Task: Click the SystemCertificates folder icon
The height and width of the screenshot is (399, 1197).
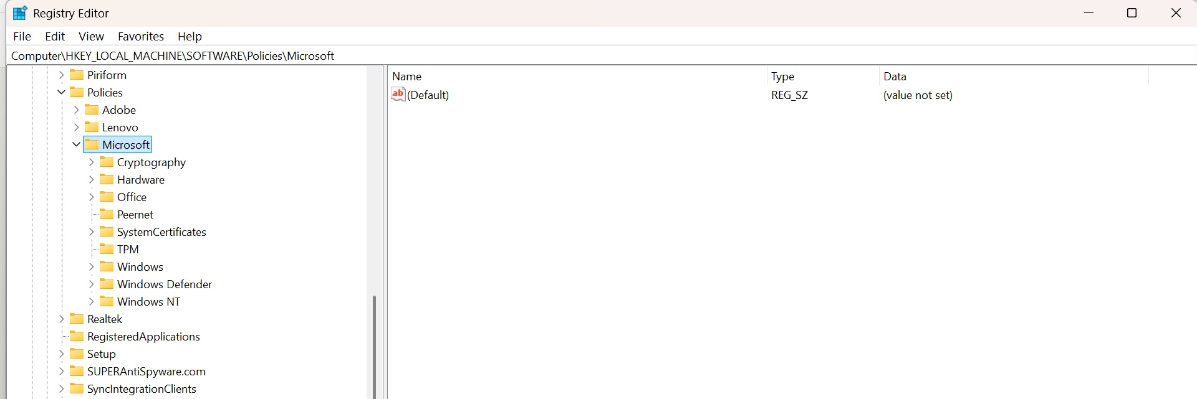Action: point(107,232)
